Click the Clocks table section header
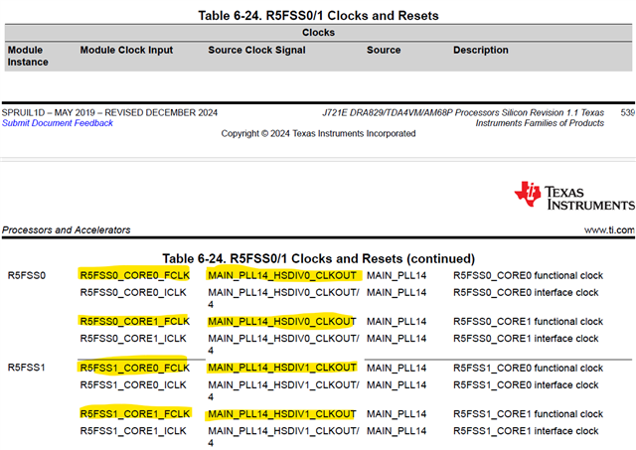636x450 pixels. click(x=318, y=33)
